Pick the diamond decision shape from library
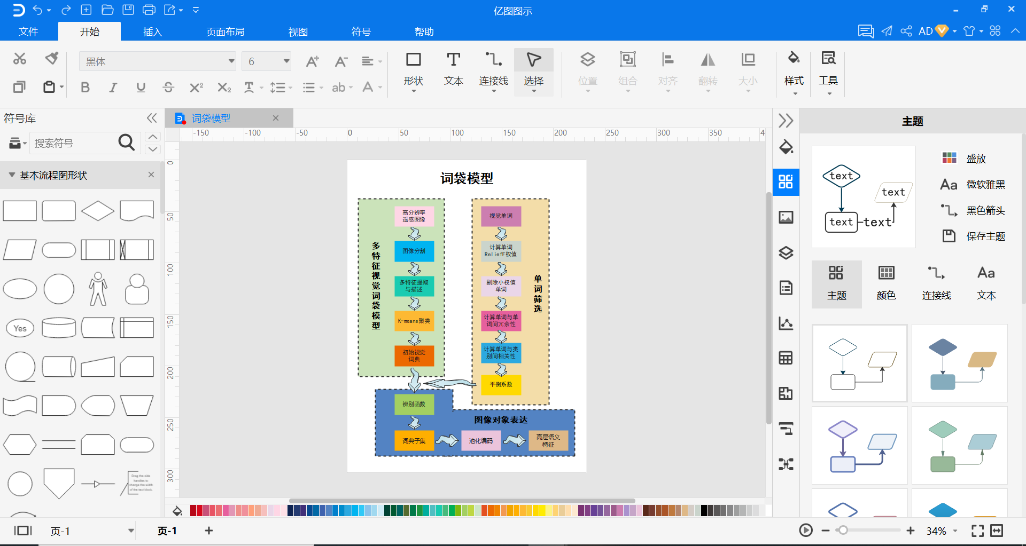This screenshot has width=1026, height=546. click(98, 211)
